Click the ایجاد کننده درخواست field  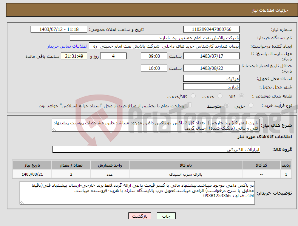tap(164, 46)
